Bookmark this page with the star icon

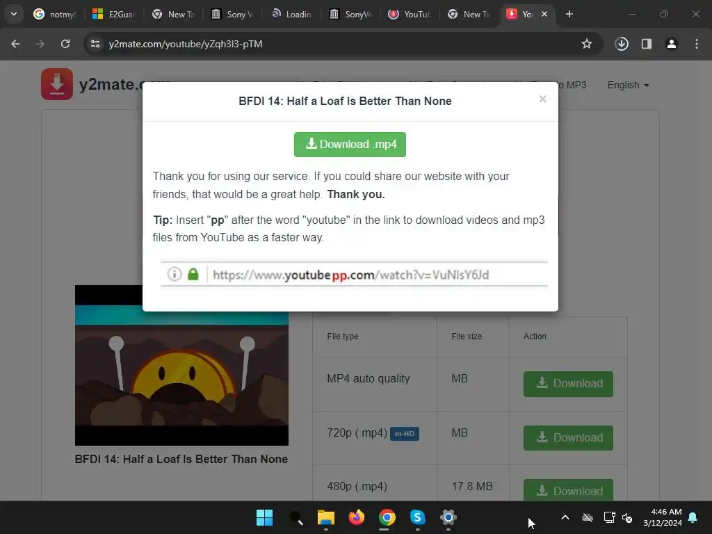pos(587,44)
